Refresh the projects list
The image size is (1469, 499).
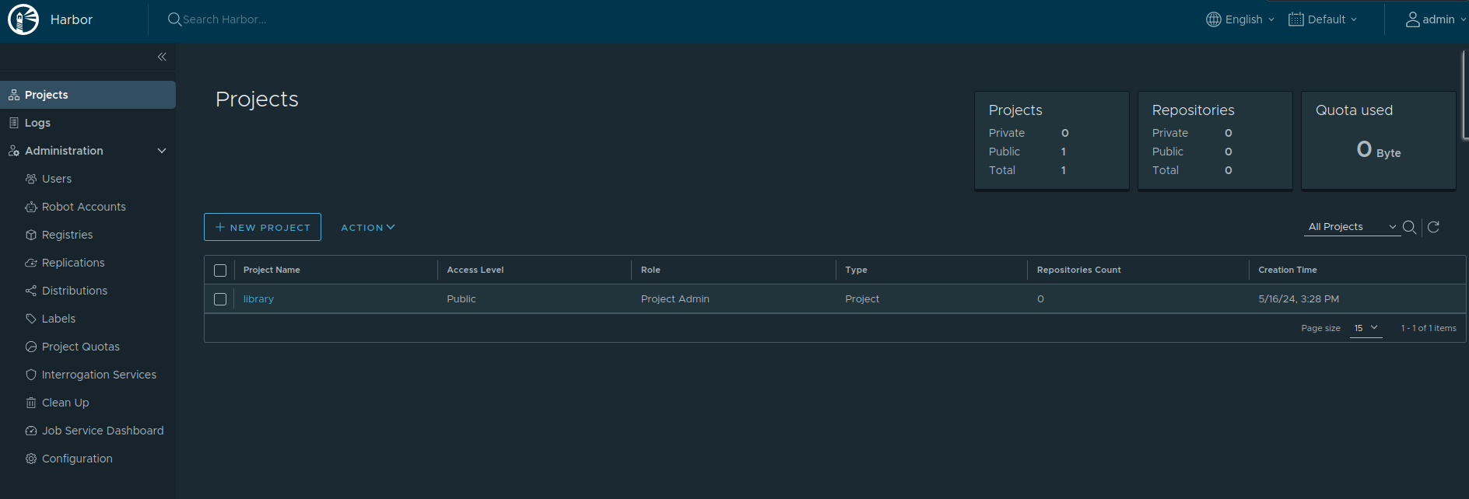click(x=1433, y=227)
